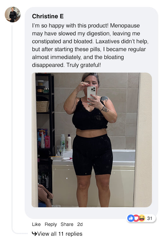This screenshot has height=248, width=163.
Task: Click the red heart reaction icon
Action: [x=136, y=218]
